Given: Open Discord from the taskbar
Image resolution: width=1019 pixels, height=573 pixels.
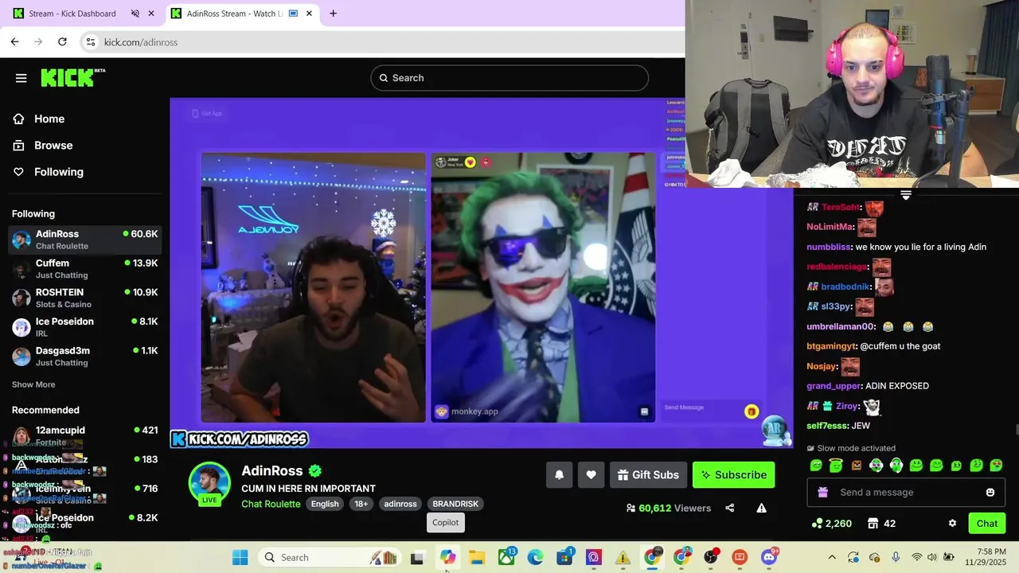Looking at the screenshot, I should (769, 558).
